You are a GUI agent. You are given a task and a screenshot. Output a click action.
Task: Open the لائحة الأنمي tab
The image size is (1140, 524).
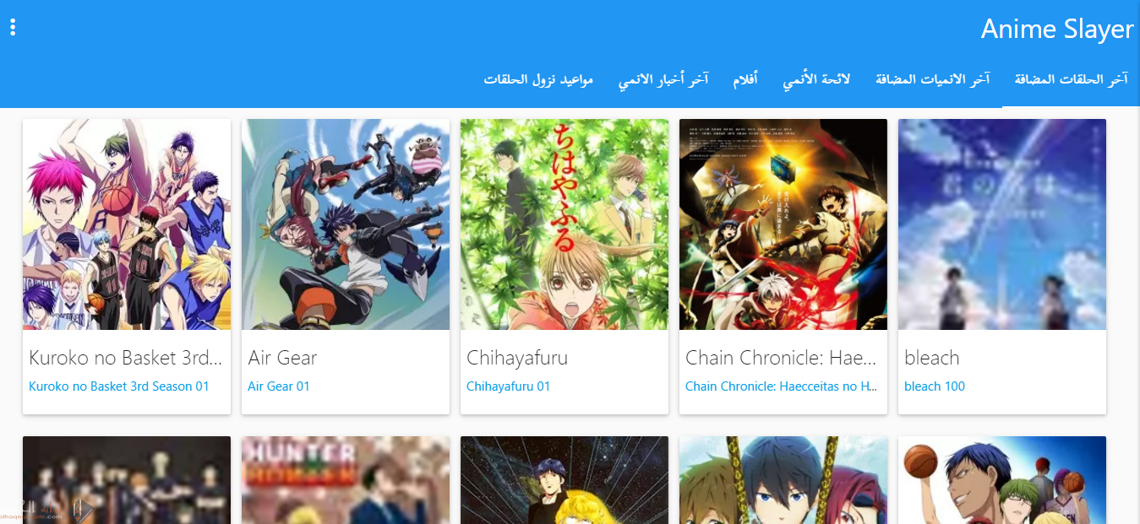[816, 80]
